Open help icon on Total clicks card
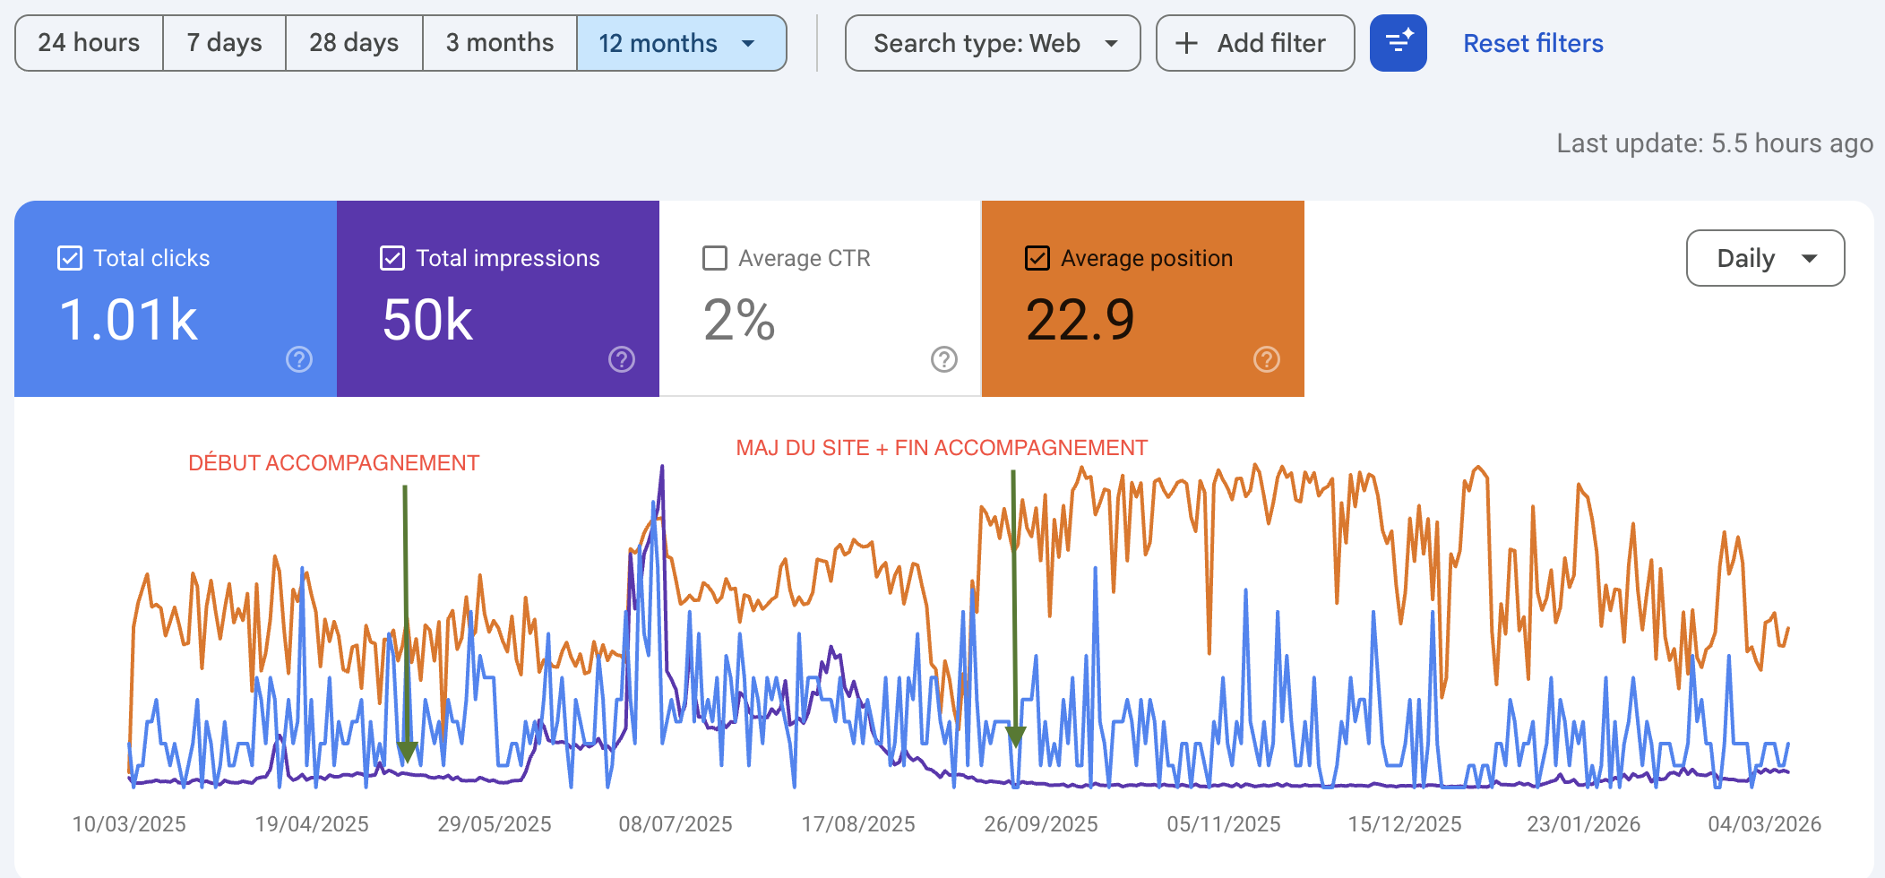1885x878 pixels. 299,359
